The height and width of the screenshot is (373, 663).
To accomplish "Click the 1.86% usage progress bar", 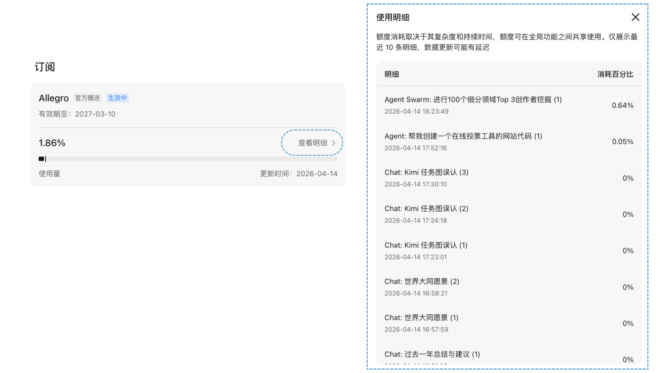I will point(188,159).
